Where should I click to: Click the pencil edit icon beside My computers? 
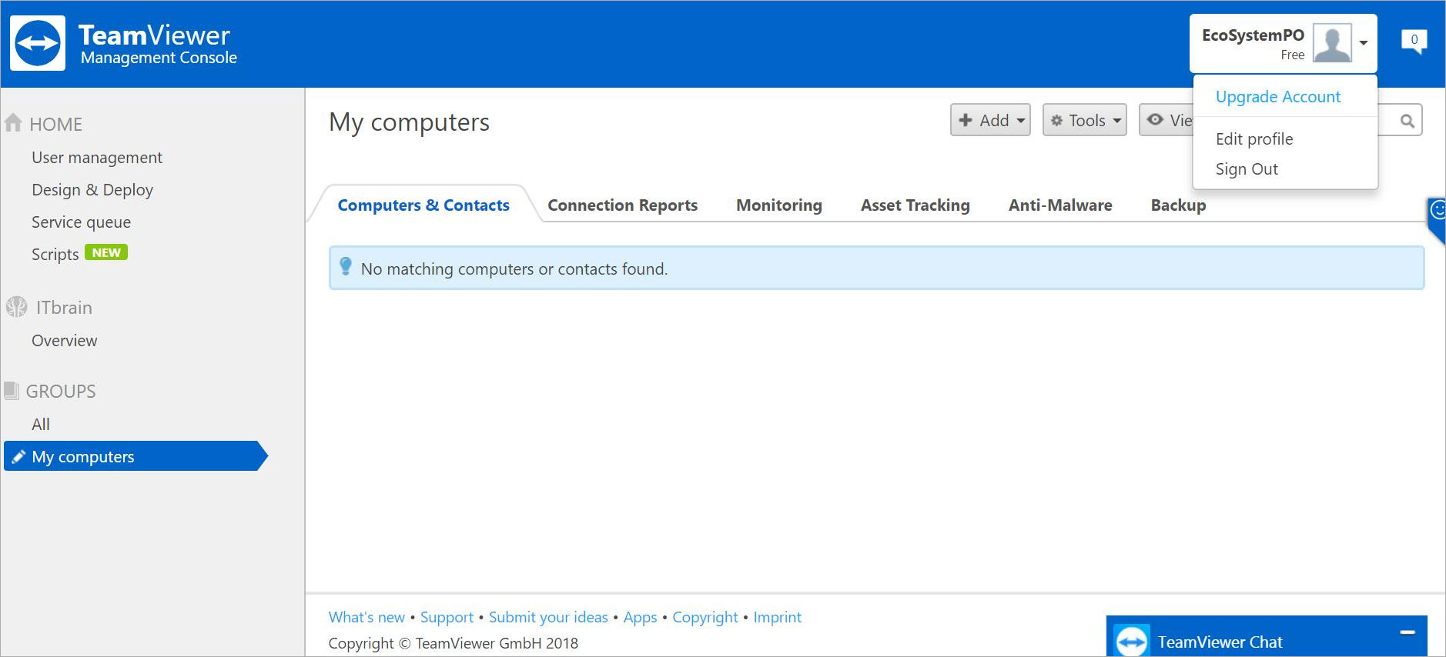tap(18, 456)
